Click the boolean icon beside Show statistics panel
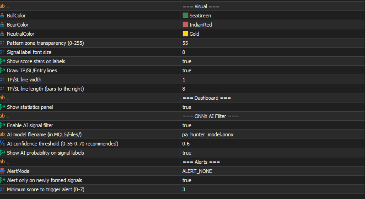The image size is (365, 199). pos(2,107)
